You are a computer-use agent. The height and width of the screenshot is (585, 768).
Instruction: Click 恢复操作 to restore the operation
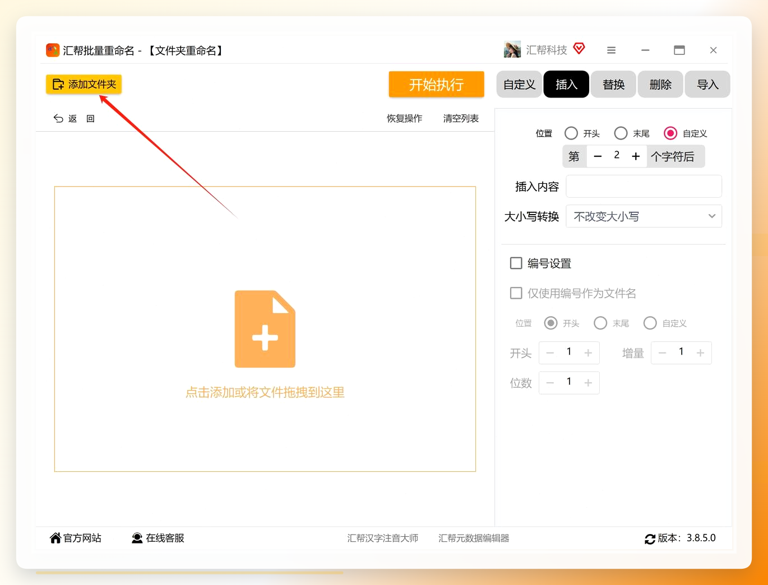coord(404,118)
